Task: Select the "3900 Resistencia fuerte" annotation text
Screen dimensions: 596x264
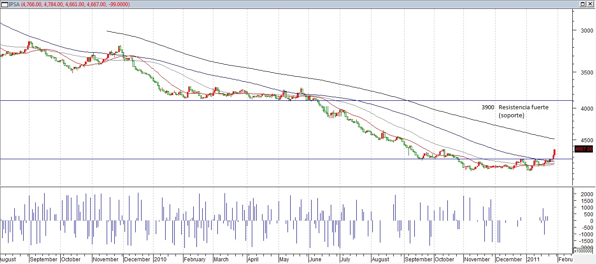Action: tap(515, 107)
